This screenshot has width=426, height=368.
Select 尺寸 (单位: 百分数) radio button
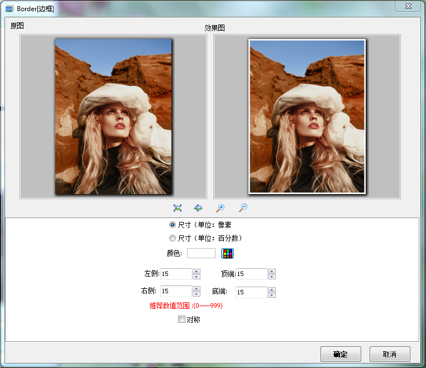point(173,238)
